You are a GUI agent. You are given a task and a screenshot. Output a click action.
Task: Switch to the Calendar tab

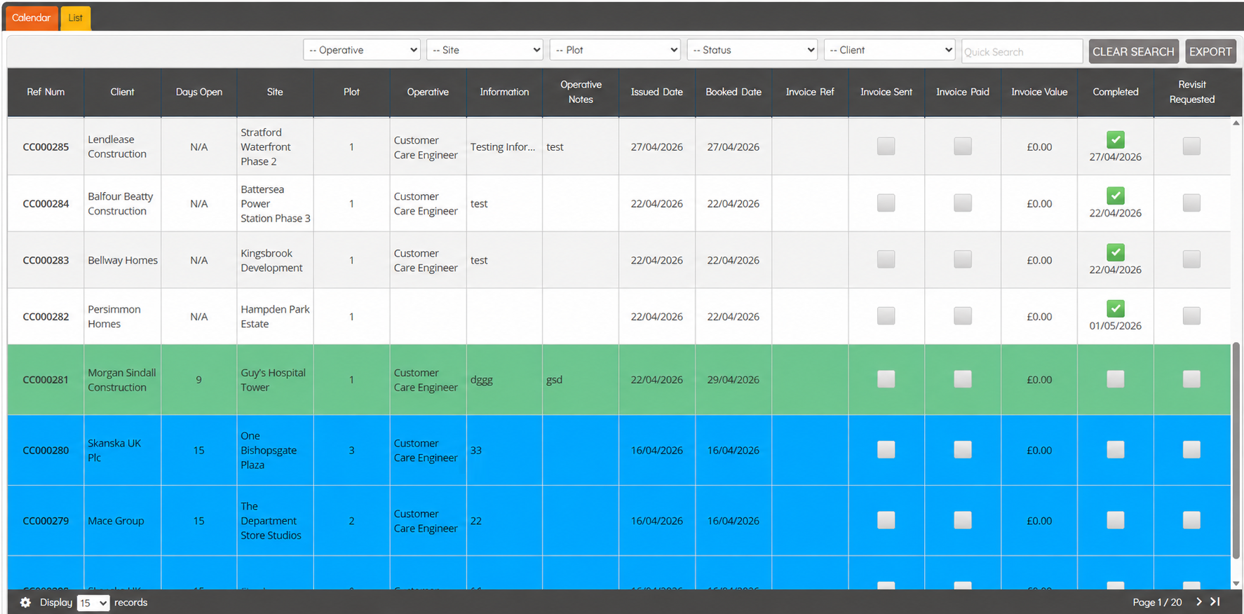pos(32,18)
